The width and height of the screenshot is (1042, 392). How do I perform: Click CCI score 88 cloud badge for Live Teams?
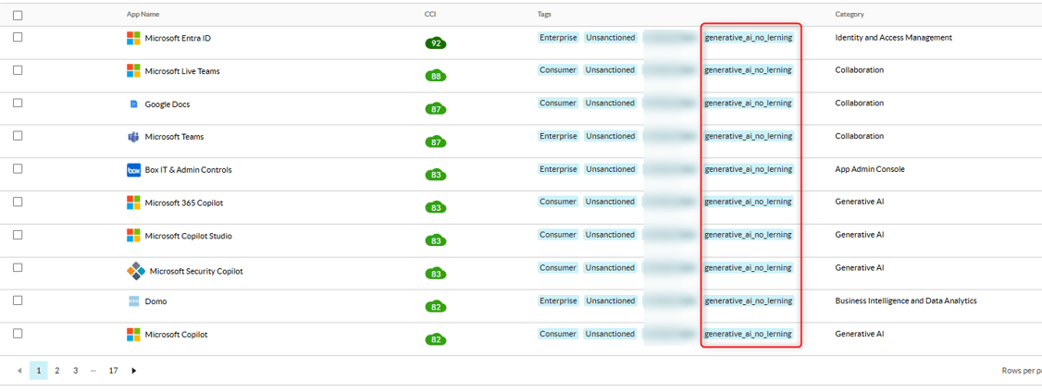tap(436, 76)
